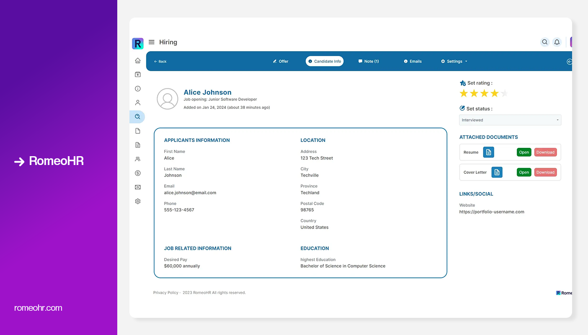Click the alice.johnson@email.com email value
This screenshot has height=335, width=588.
pyautogui.click(x=190, y=193)
